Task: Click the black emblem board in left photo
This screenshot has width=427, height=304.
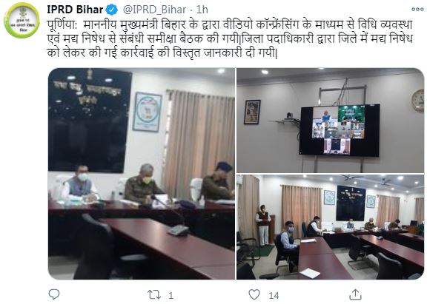Action: coord(90,121)
